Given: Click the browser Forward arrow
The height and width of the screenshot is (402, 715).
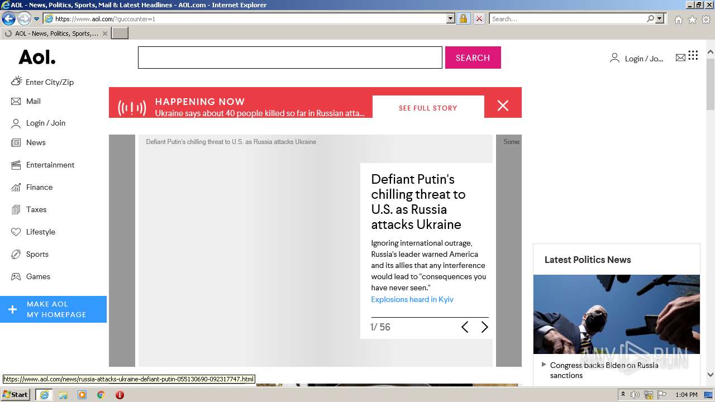Looking at the screenshot, I should (24, 18).
